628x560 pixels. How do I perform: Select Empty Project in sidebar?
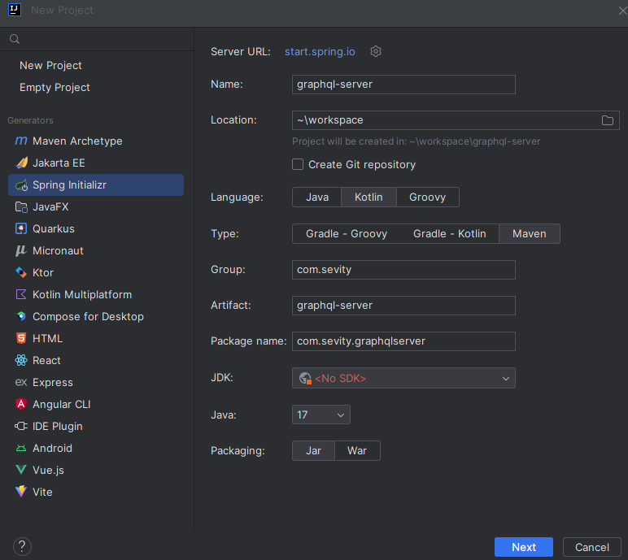(55, 87)
